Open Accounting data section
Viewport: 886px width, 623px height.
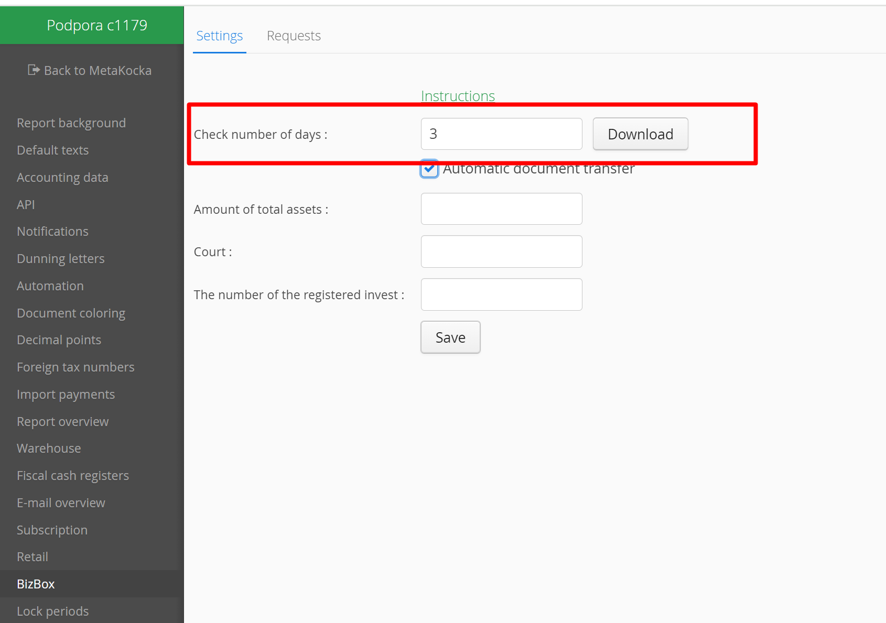[x=62, y=178]
